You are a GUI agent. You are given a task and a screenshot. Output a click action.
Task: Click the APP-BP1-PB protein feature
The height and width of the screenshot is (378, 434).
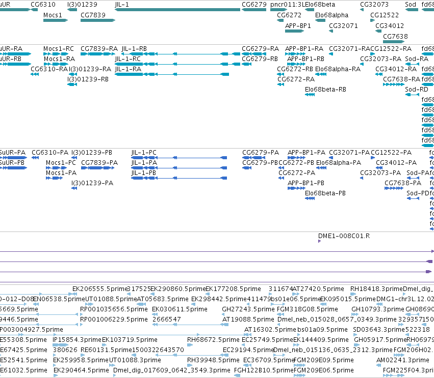coord(296,188)
